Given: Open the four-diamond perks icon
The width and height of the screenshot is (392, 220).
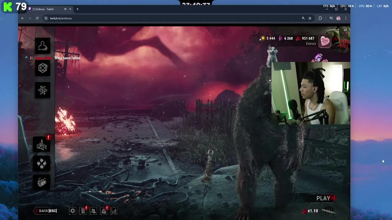Looking at the screenshot, I should pyautogui.click(x=42, y=163).
